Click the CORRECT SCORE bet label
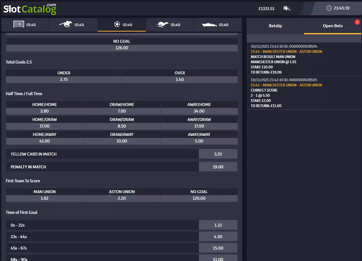The width and height of the screenshot is (362, 261). (264, 90)
